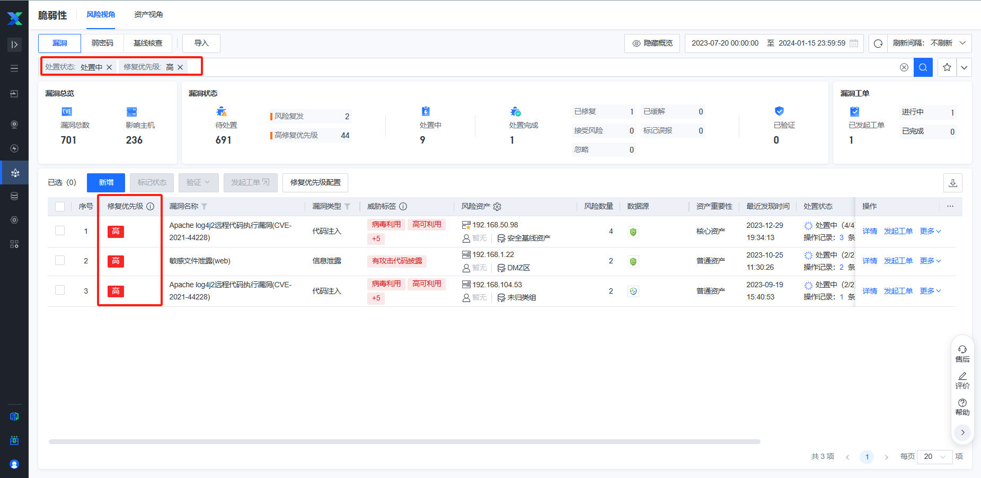Open the blue search icon in filter bar
Screen dimensions: 981x478
923,67
